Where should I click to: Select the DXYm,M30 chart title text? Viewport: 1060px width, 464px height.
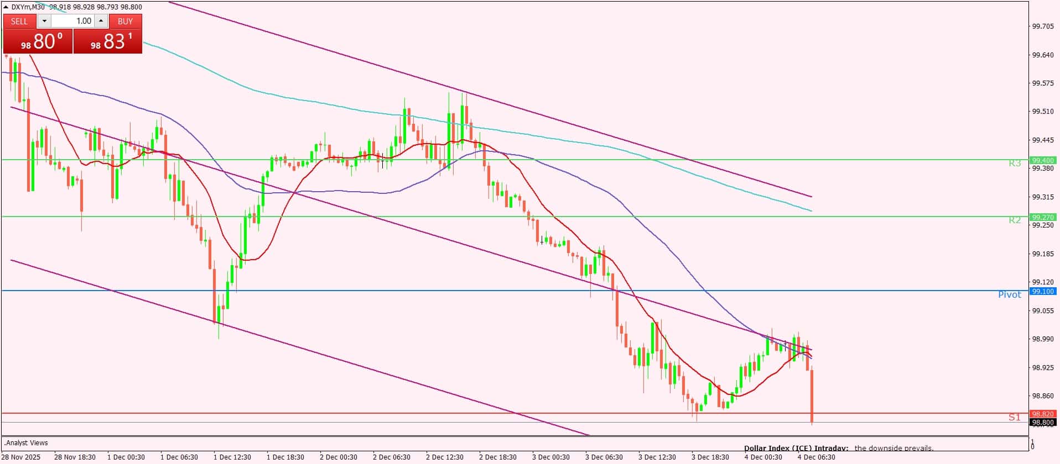pyautogui.click(x=28, y=7)
